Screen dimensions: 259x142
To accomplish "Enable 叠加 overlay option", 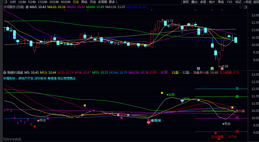I will (194, 2).
